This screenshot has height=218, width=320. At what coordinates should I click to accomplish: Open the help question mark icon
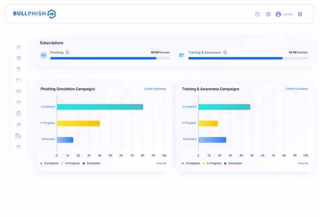tap(257, 14)
